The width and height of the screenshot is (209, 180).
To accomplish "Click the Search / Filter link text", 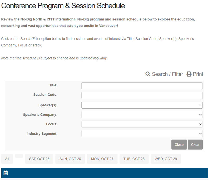I will (167, 74).
